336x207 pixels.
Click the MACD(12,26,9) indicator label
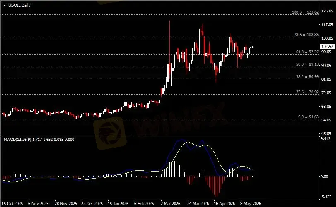click(17, 140)
